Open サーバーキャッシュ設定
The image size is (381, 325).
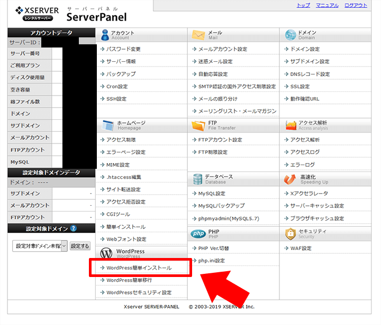pos(317,206)
